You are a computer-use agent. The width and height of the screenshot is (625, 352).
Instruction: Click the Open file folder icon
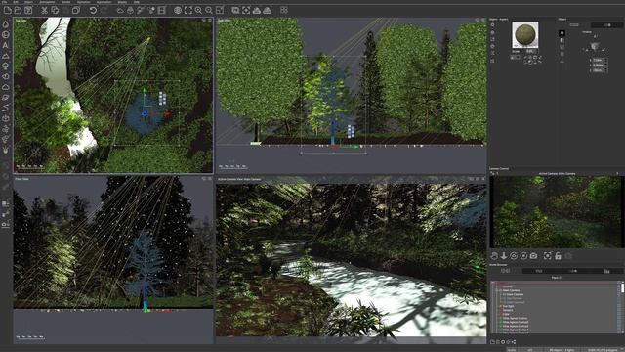18,11
